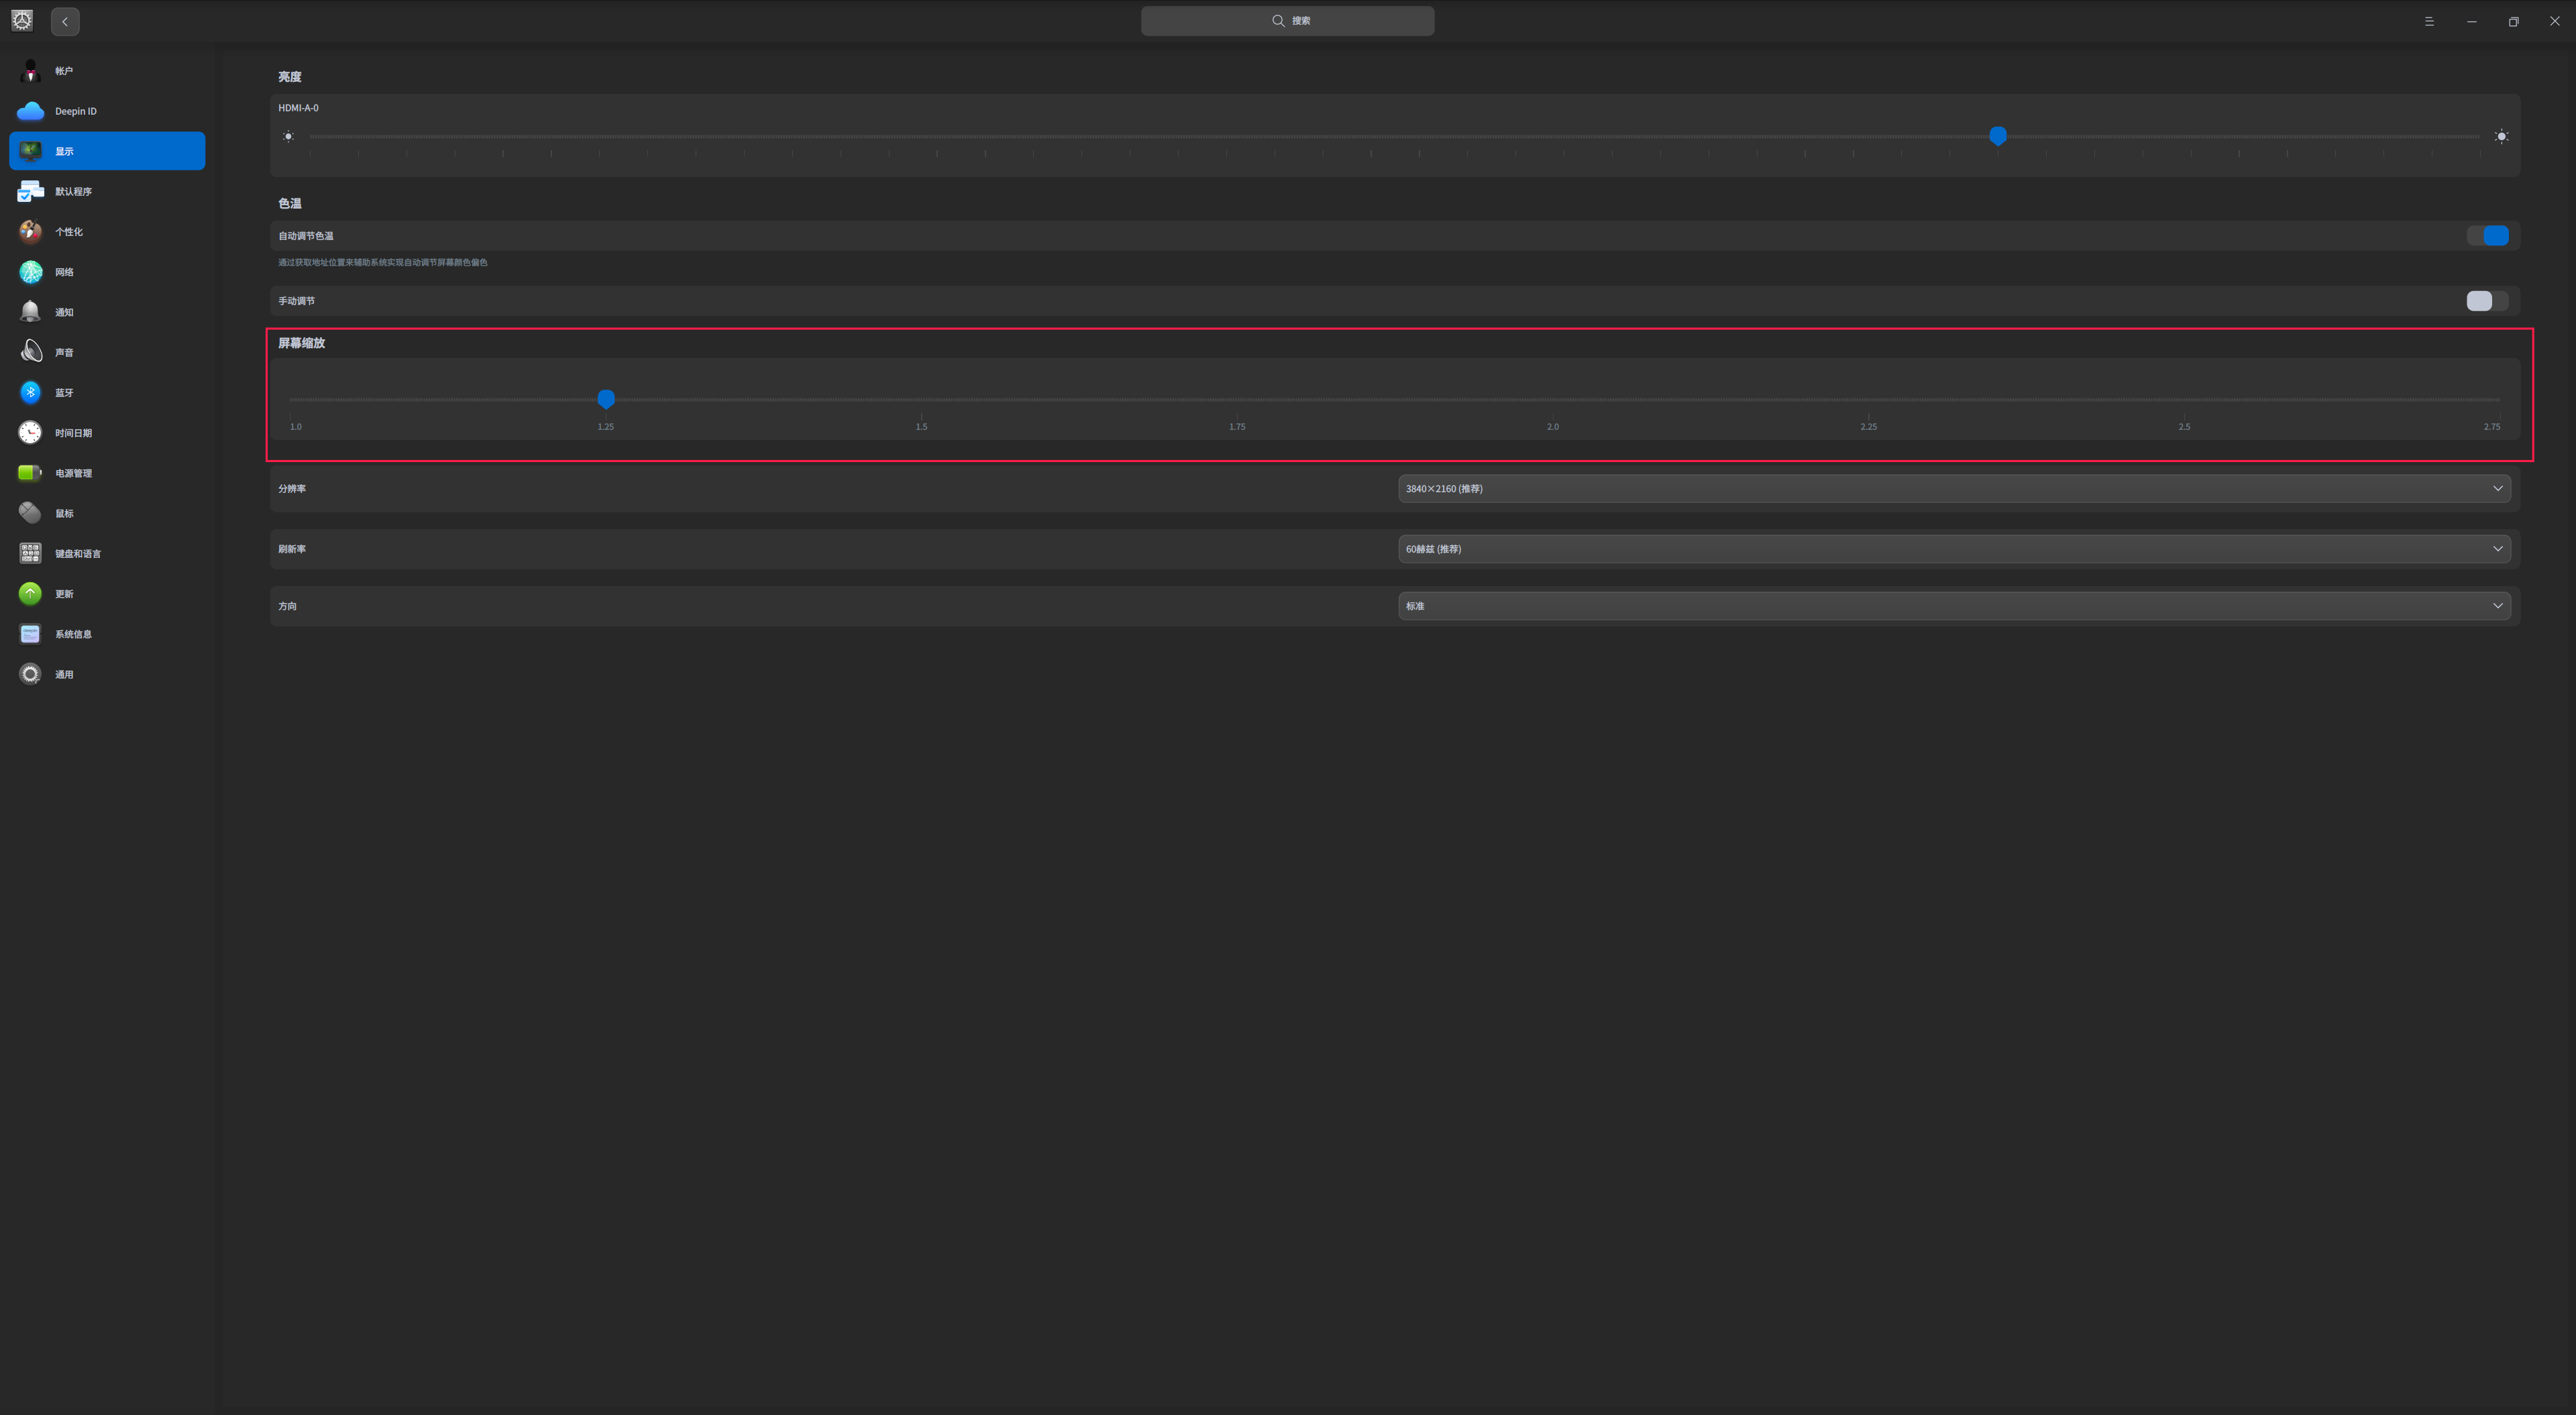The height and width of the screenshot is (1415, 2576).
Task: Open the 帐户 (Accounts) settings icon
Action: pos(30,71)
